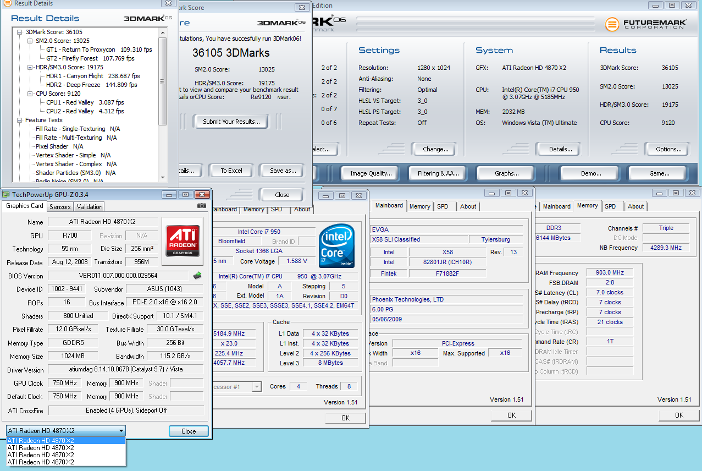Click the ATI CrossFire status field
The width and height of the screenshot is (702, 471).
(x=126, y=410)
